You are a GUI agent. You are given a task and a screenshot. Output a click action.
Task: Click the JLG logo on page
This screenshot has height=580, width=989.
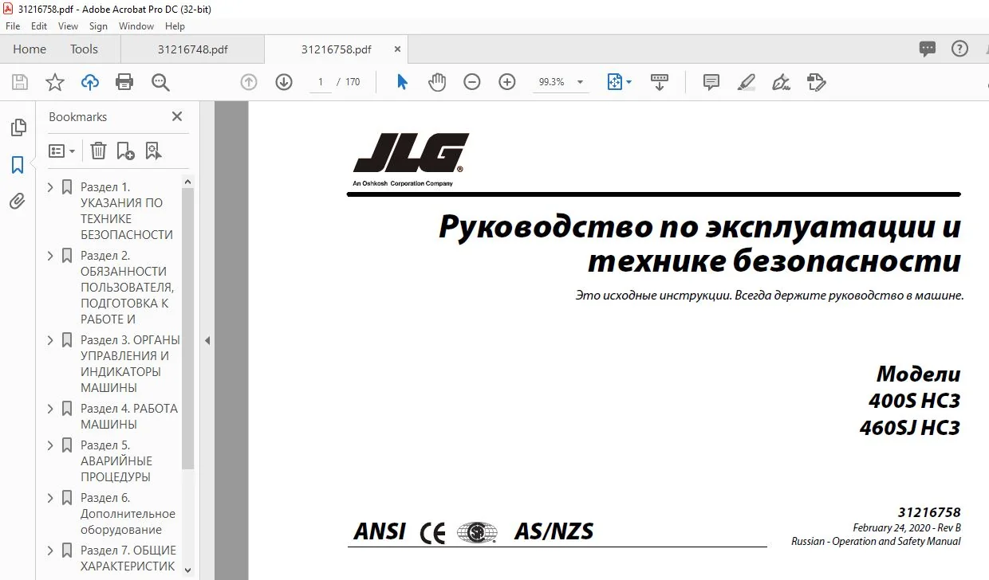(x=410, y=154)
